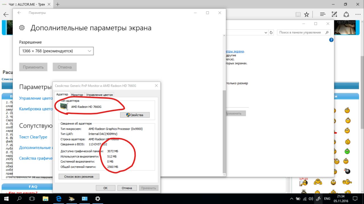This screenshot has height=204, width=364.
Task: Open the FAQ section header
Action: pos(33,187)
